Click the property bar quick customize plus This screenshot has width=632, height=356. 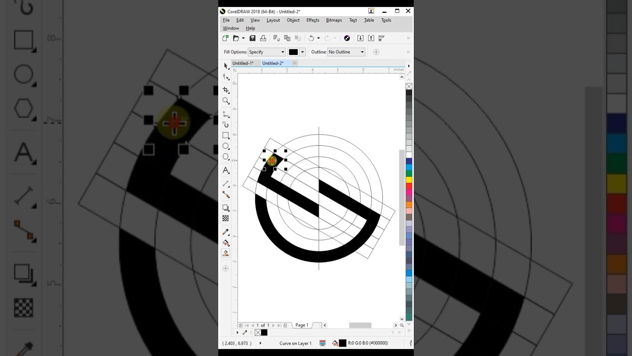click(x=376, y=52)
